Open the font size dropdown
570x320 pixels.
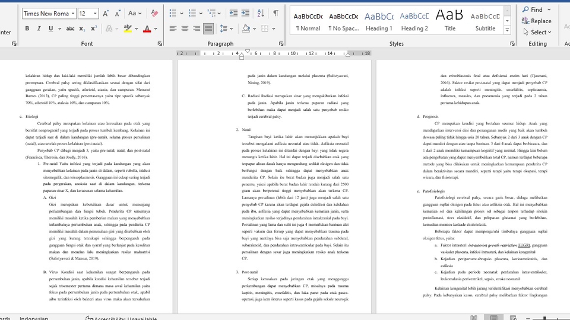[95, 14]
